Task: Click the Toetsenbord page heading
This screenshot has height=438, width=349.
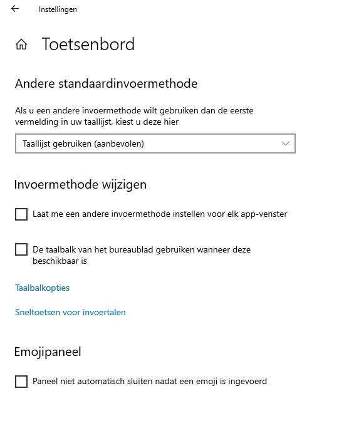Action: pyautogui.click(x=88, y=44)
